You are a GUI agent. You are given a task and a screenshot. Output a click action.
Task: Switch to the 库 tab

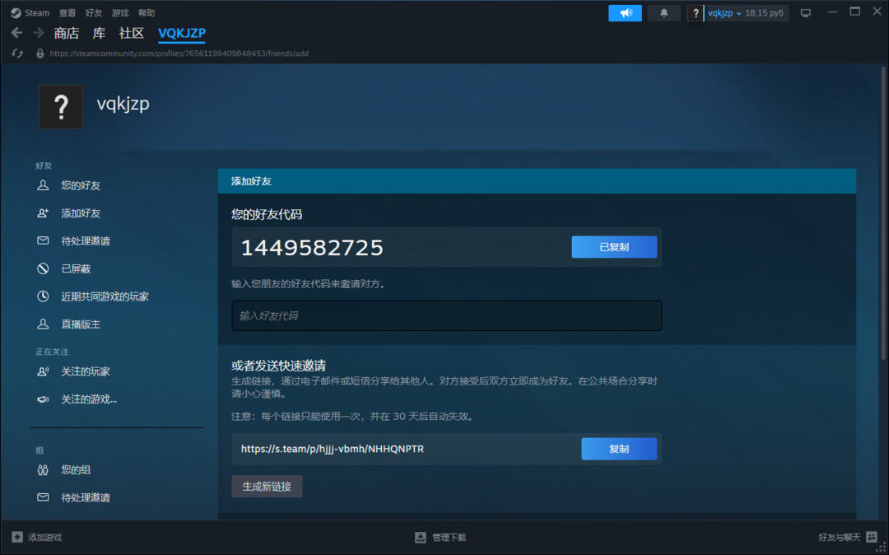(x=100, y=34)
